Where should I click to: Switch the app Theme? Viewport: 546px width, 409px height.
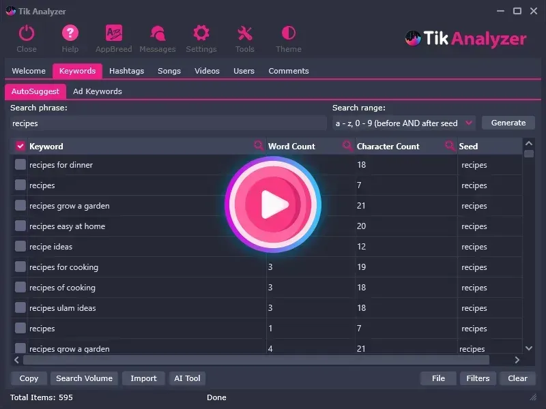(287, 33)
